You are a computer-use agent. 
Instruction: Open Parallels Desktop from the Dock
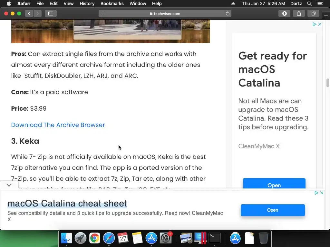point(200,238)
